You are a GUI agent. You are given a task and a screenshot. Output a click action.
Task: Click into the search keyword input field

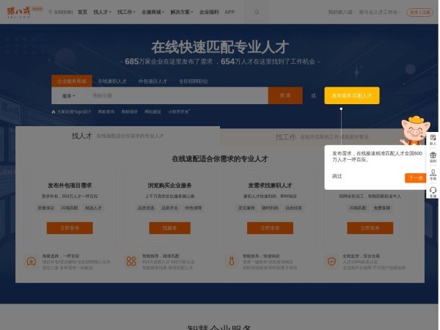tap(176, 96)
